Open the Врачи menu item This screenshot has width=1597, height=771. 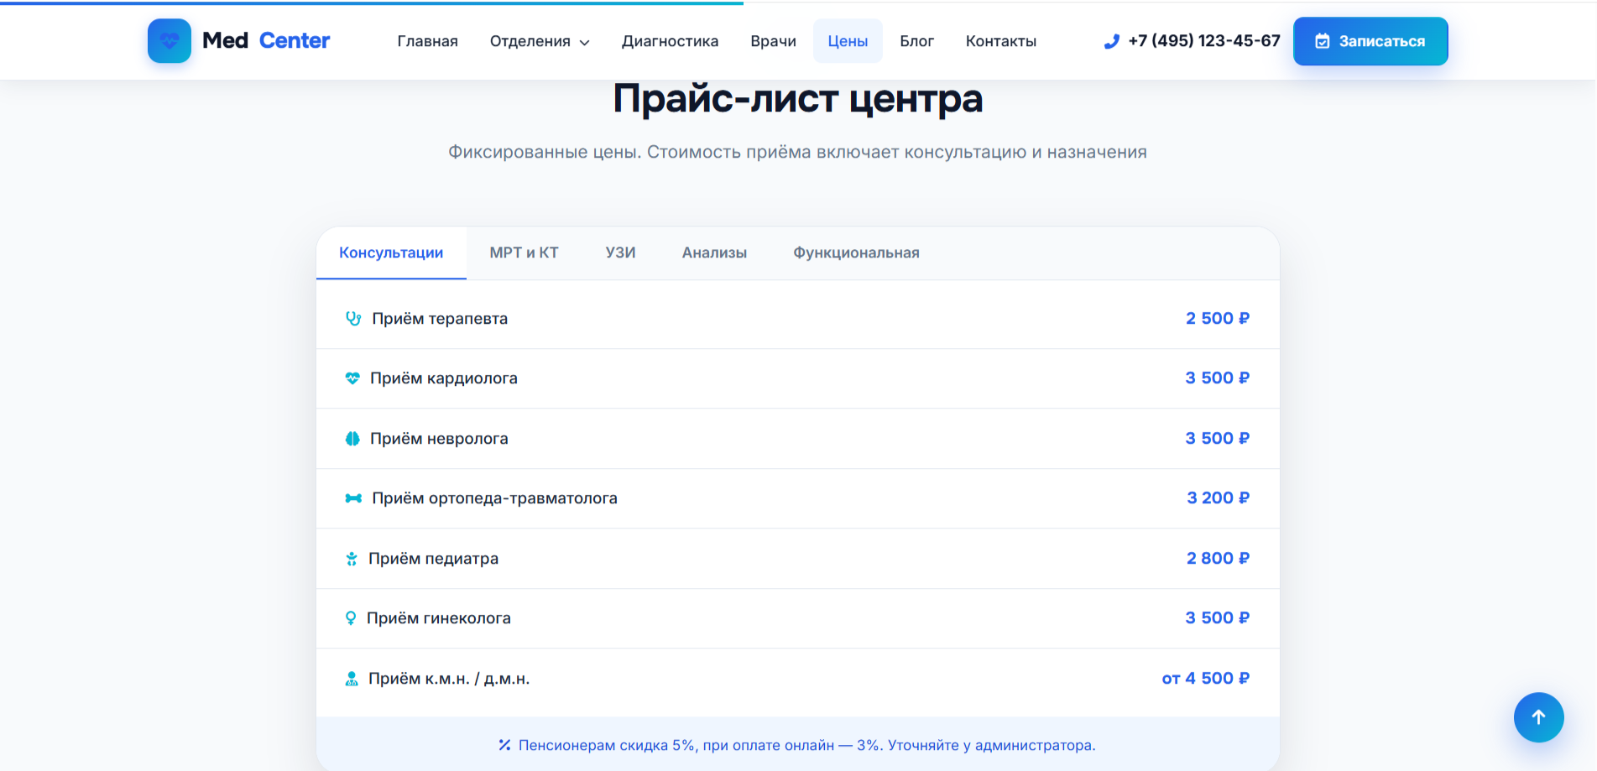click(773, 41)
